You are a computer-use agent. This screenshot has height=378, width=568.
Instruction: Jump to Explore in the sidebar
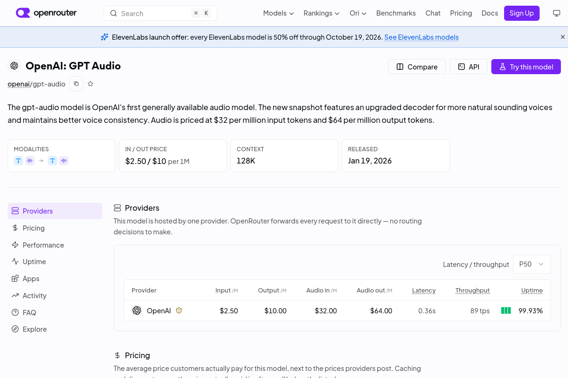click(55, 329)
